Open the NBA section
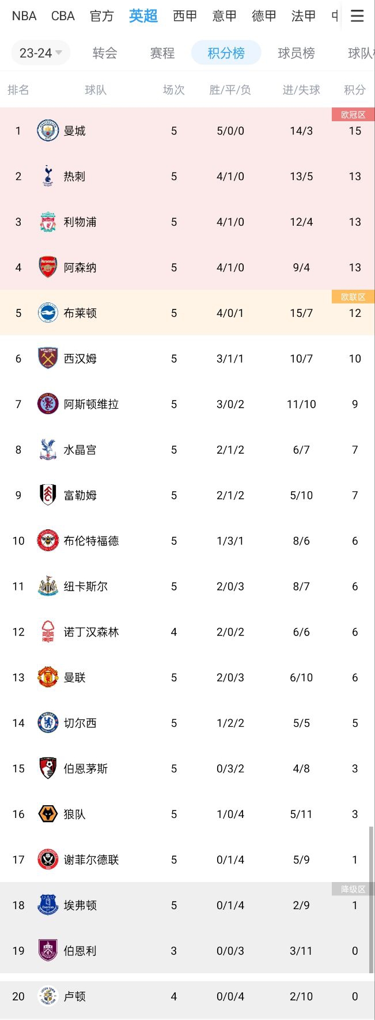The height and width of the screenshot is (1020, 375). (x=24, y=16)
